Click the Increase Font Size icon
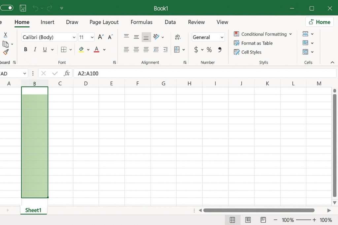The width and height of the screenshot is (338, 225). pyautogui.click(x=101, y=37)
